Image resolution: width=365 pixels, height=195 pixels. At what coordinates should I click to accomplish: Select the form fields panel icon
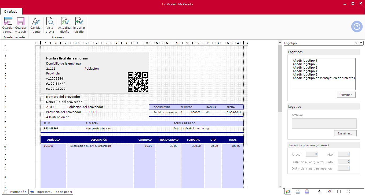pyautogui.click(x=307, y=192)
